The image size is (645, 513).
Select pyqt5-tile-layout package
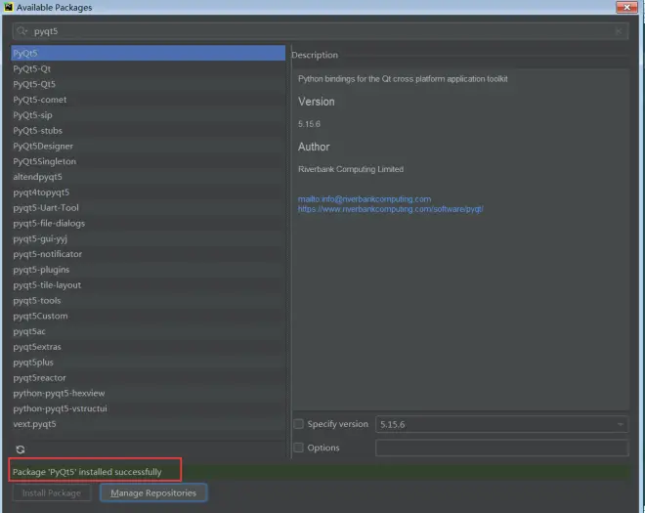[x=149, y=285]
